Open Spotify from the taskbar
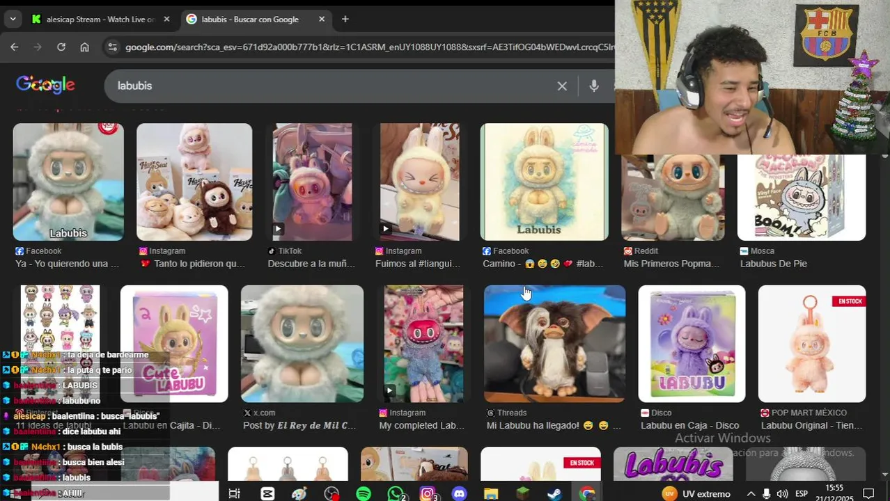This screenshot has width=890, height=501. [364, 493]
